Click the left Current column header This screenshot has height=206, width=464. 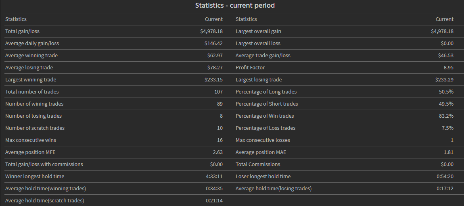tap(214, 19)
